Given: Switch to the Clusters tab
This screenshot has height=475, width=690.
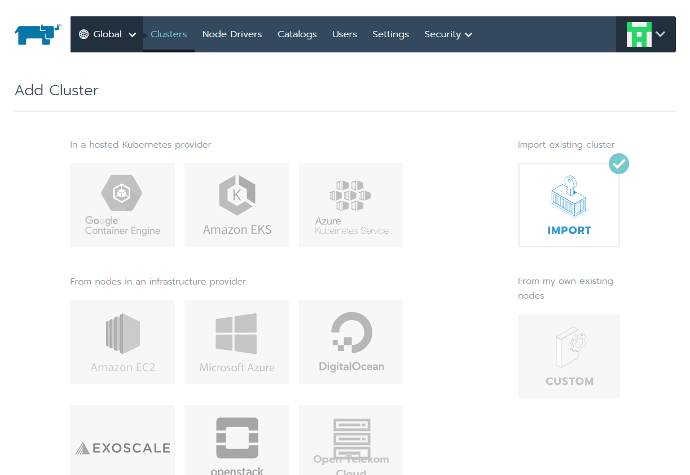Looking at the screenshot, I should point(169,34).
